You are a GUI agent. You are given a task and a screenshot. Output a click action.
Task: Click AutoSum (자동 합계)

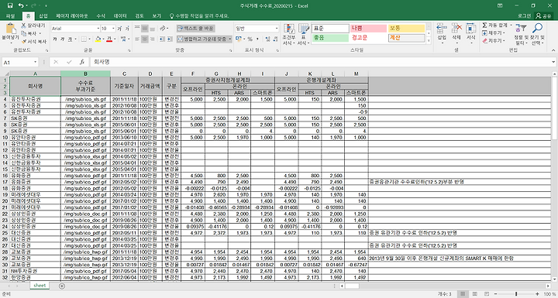click(x=494, y=26)
